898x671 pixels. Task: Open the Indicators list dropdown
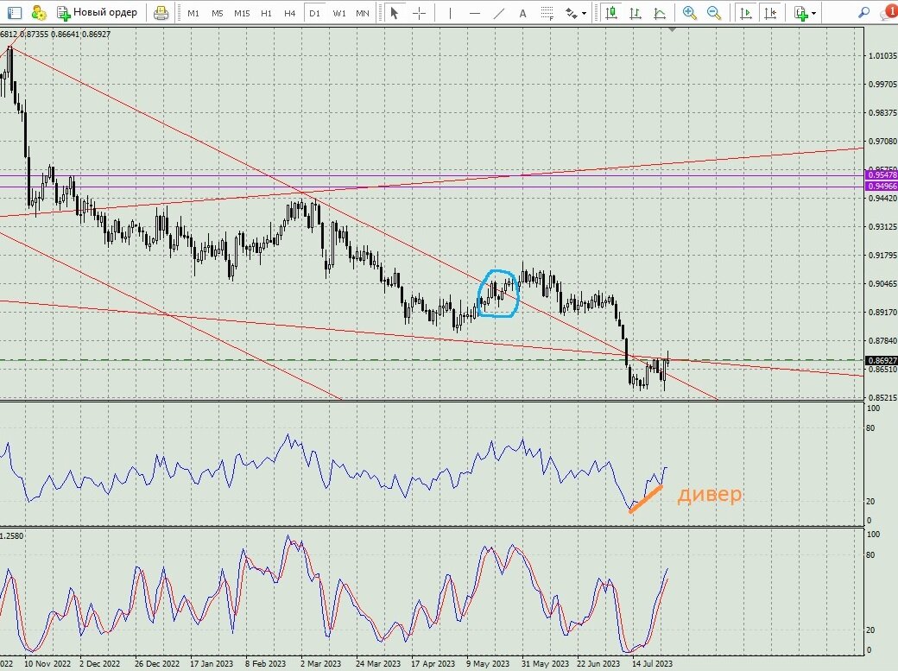(801, 13)
